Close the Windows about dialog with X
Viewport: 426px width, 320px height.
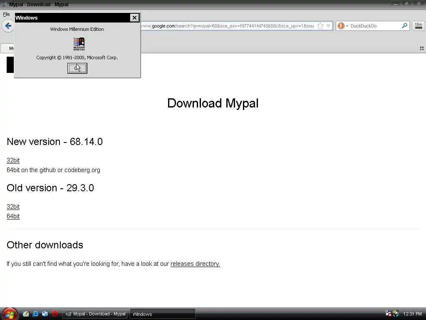coord(134,17)
